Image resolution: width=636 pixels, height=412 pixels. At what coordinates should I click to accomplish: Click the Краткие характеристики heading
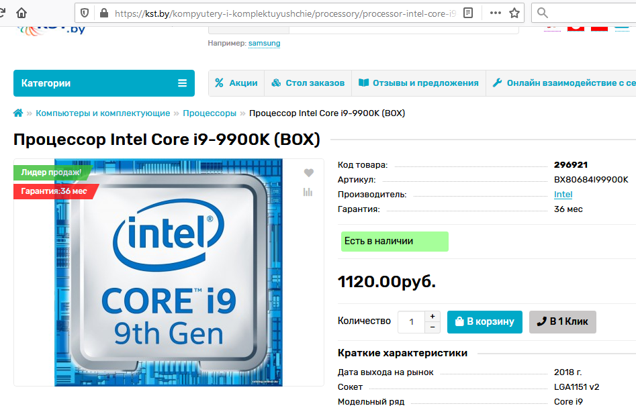point(402,353)
